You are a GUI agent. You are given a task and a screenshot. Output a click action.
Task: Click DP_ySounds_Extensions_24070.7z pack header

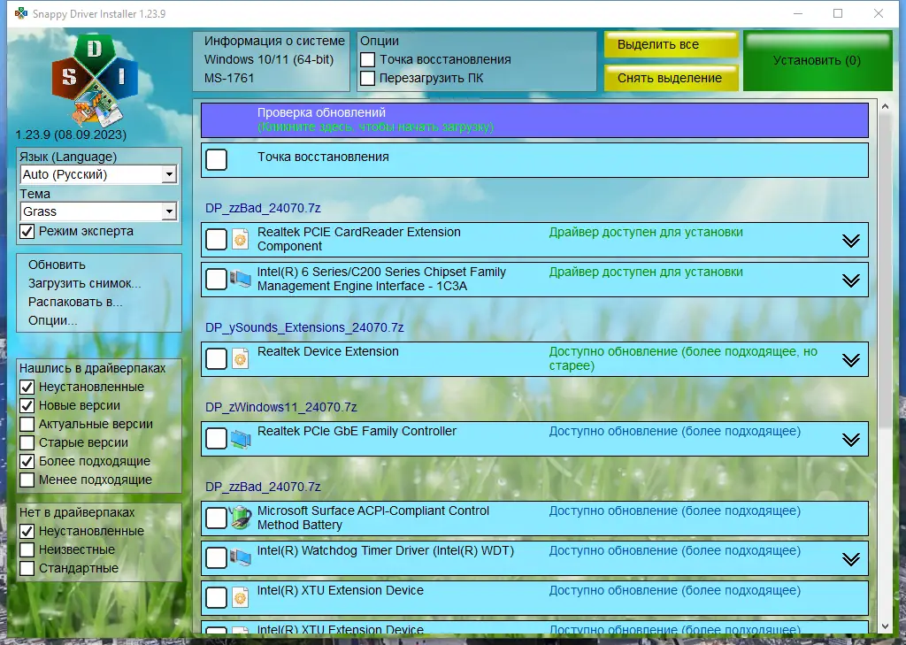[304, 327]
